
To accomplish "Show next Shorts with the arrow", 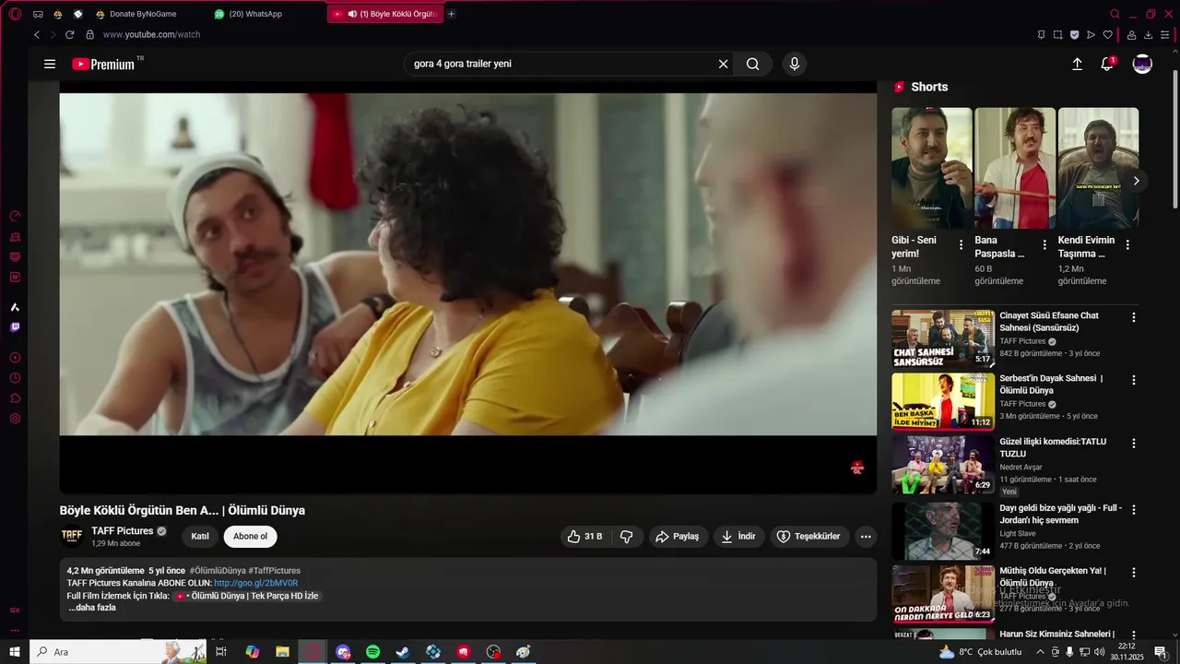I will tap(1136, 181).
